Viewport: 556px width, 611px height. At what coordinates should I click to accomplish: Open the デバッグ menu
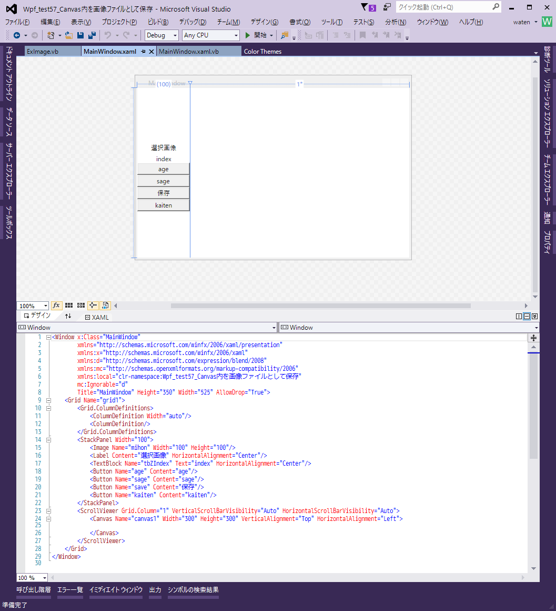click(x=193, y=22)
